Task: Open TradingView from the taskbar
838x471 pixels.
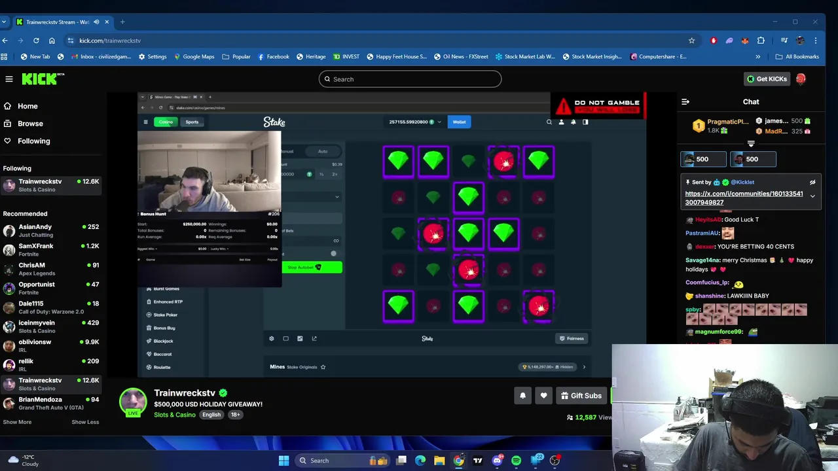Action: [478, 461]
